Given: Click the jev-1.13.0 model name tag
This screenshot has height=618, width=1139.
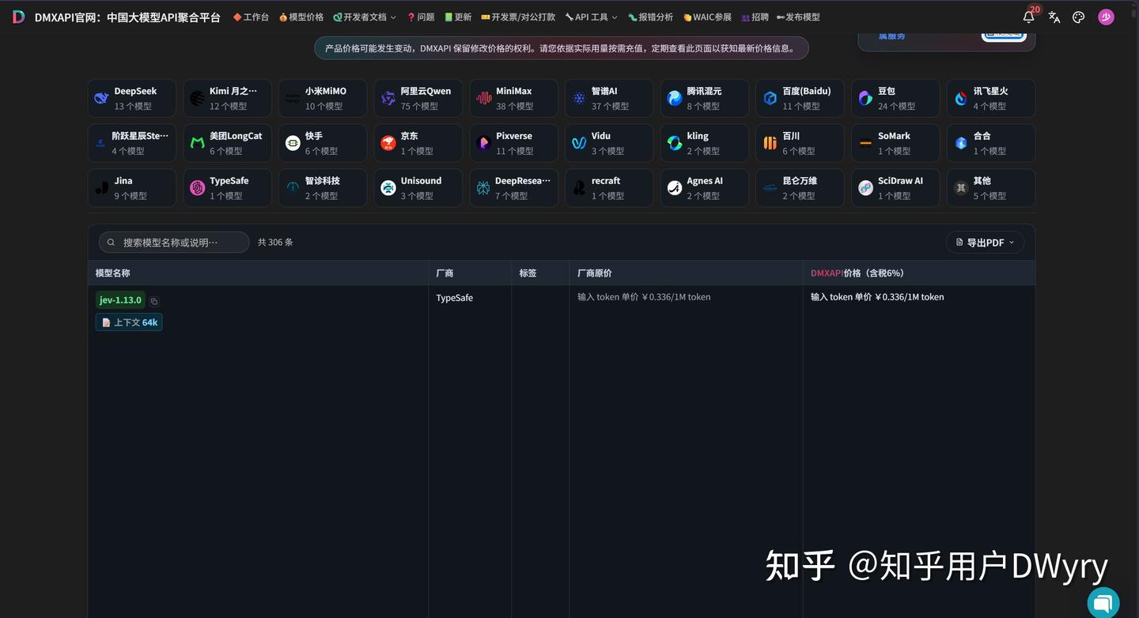Looking at the screenshot, I should pyautogui.click(x=120, y=300).
